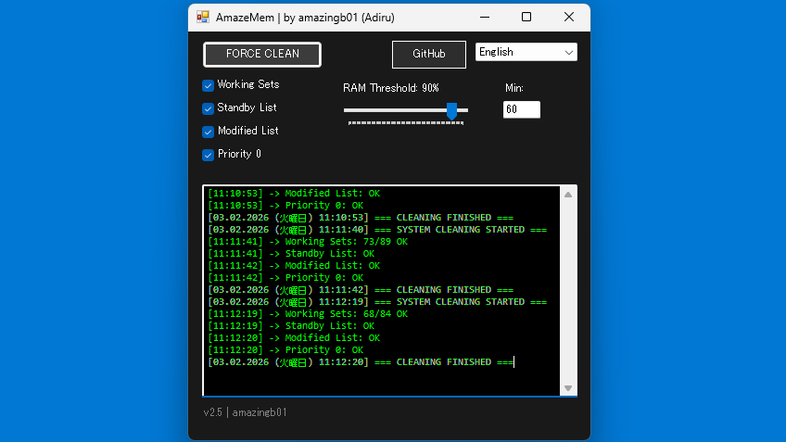Screen dimensions: 786x442
Task: Click the log scrollbar down arrow
Action: click(x=568, y=387)
